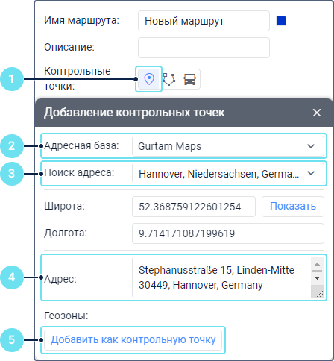Expand the Адресная база dropdown arrow
The height and width of the screenshot is (361, 334).
pos(311,146)
